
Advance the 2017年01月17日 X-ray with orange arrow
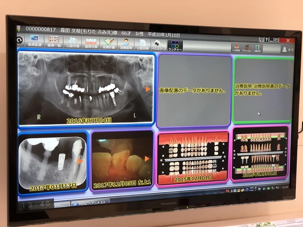[x=80, y=161]
